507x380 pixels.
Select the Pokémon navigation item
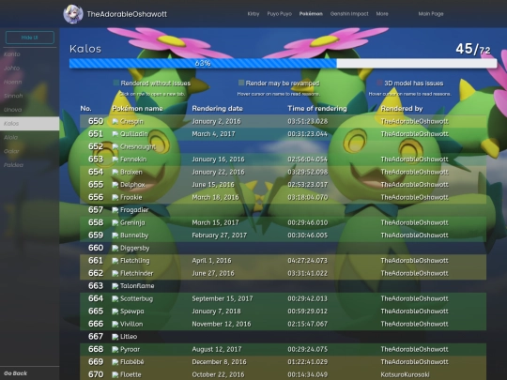tap(311, 14)
